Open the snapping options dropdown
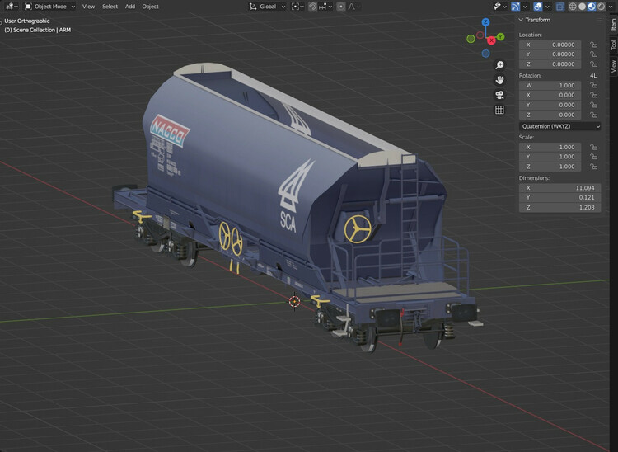This screenshot has width=618, height=452. click(325, 7)
